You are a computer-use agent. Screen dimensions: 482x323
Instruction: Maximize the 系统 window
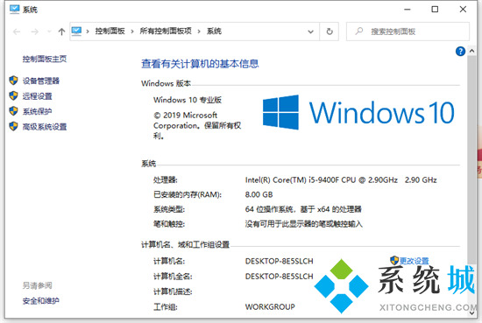[x=435, y=10]
